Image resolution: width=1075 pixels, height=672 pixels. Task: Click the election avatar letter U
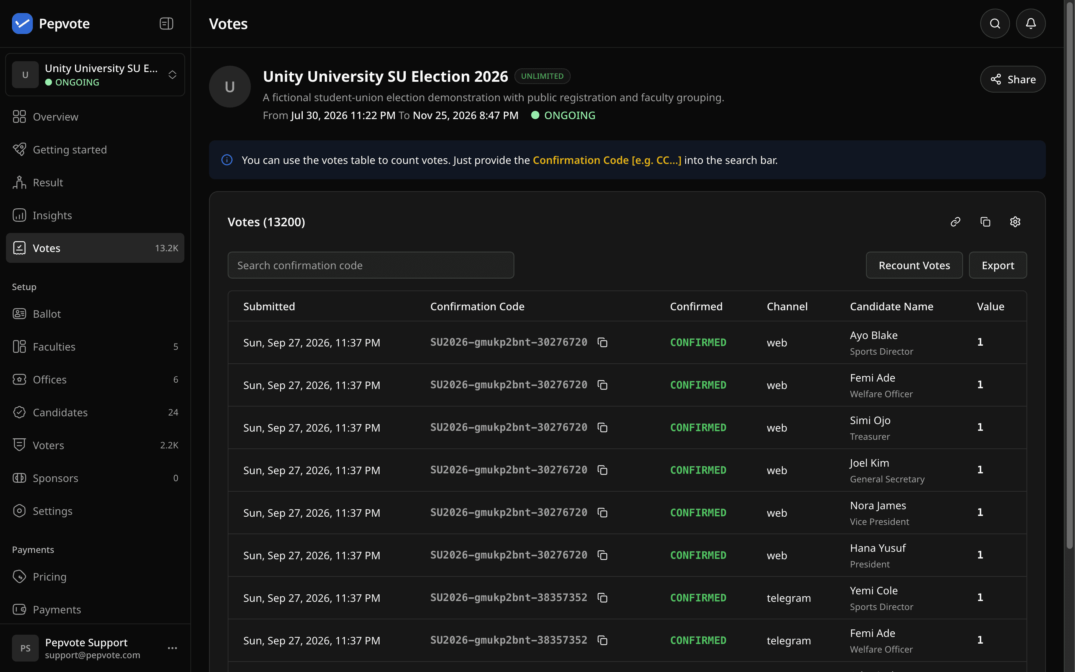tap(230, 87)
